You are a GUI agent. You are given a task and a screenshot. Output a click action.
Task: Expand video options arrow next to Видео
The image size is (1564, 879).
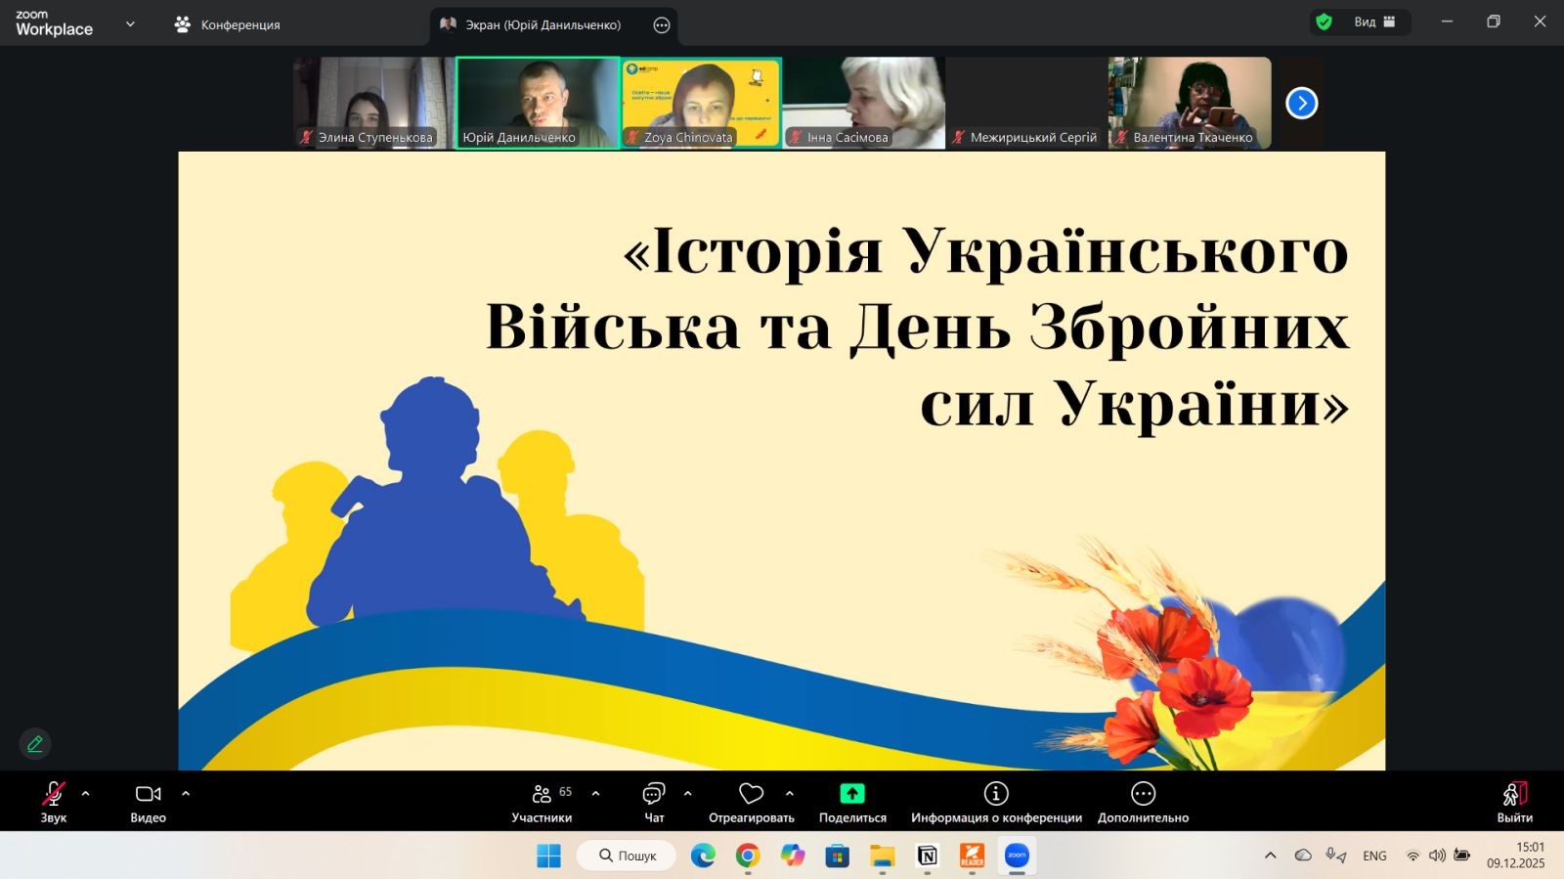tap(186, 794)
